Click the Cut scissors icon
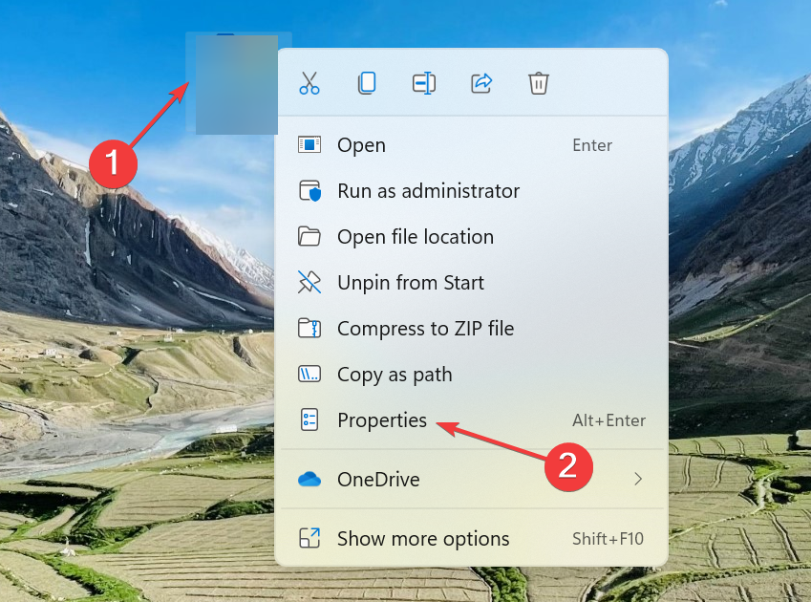This screenshot has height=602, width=811. tap(309, 83)
